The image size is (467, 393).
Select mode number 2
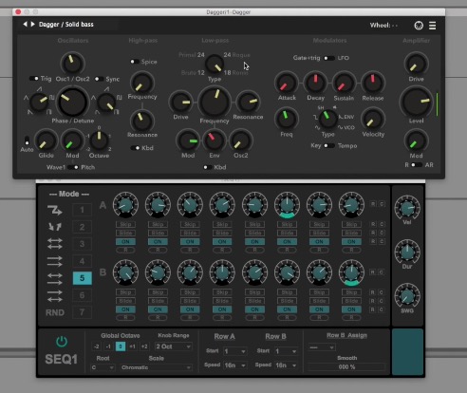coord(82,227)
